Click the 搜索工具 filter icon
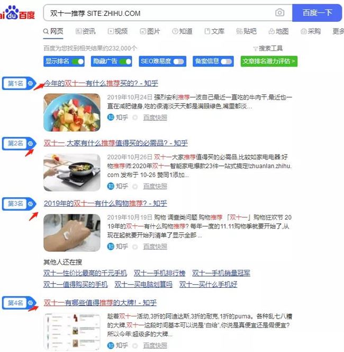 pyautogui.click(x=256, y=48)
